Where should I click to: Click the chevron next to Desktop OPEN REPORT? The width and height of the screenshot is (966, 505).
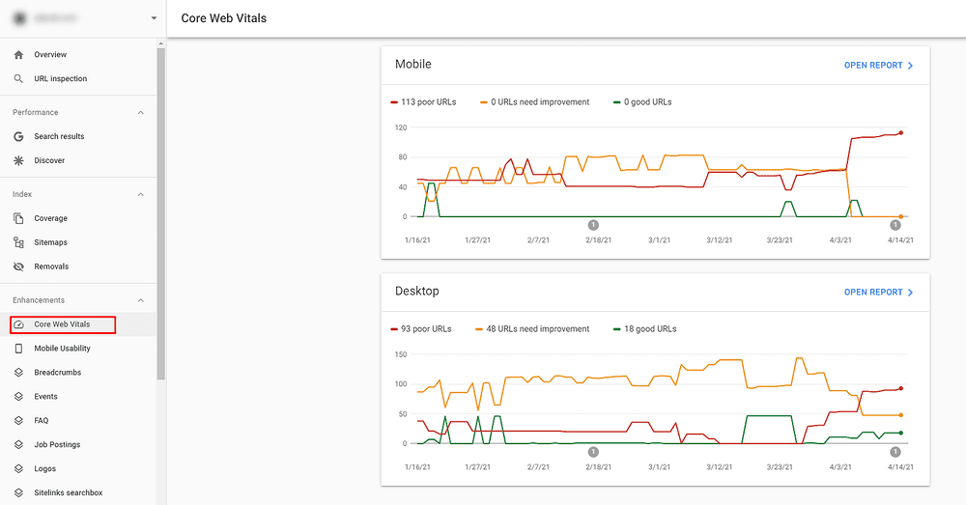coord(911,293)
